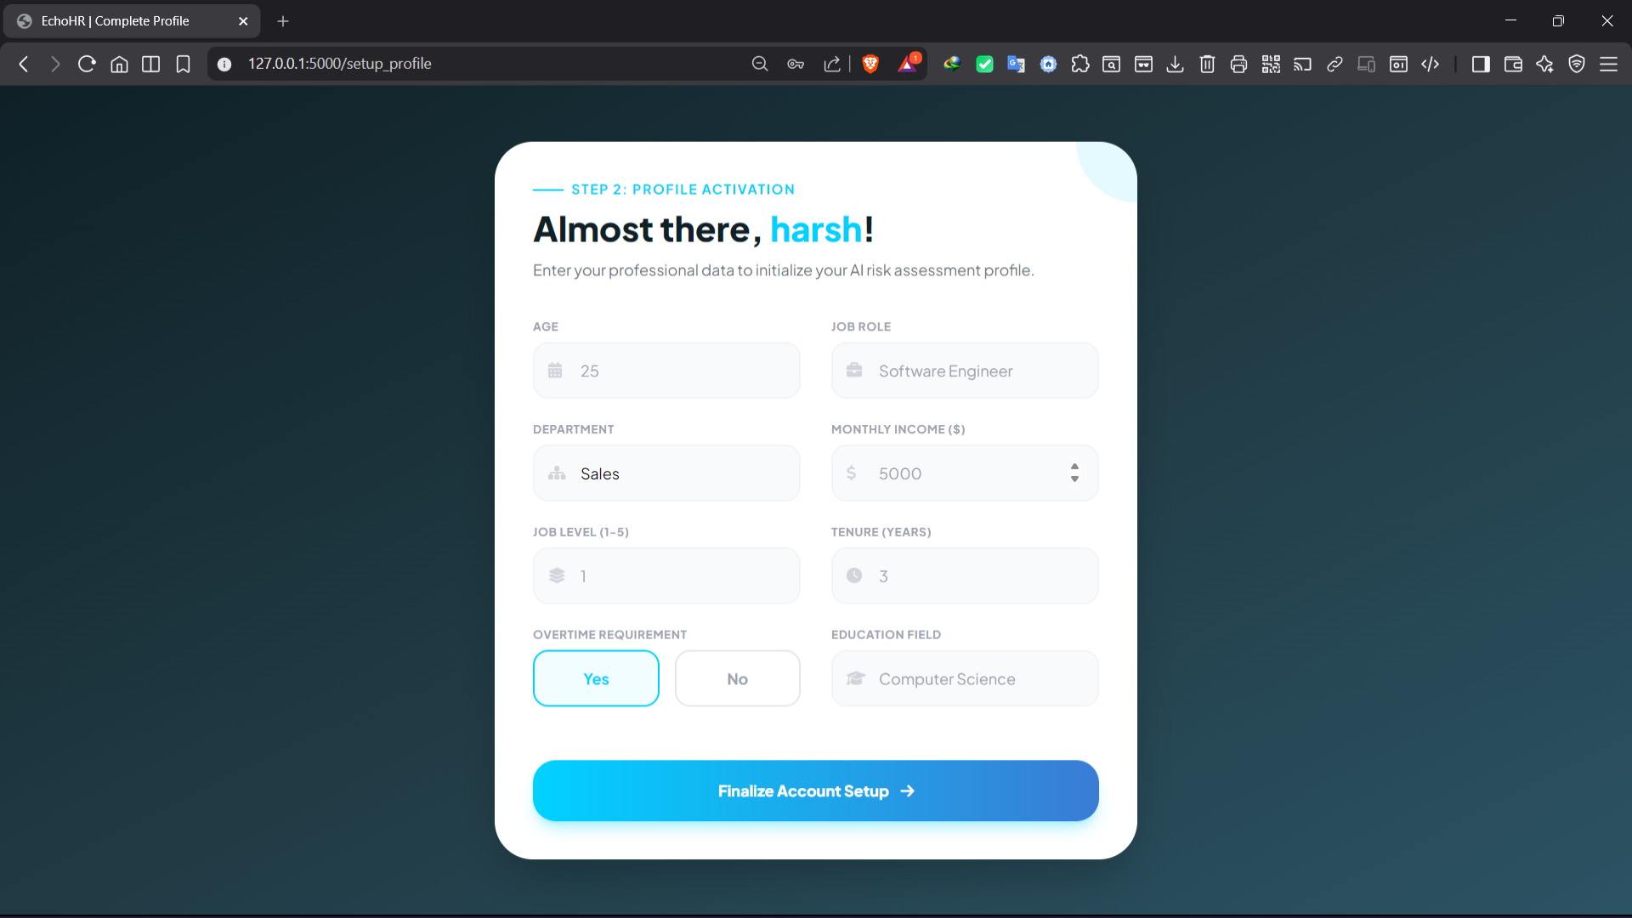Print the current page

pos(1238,64)
